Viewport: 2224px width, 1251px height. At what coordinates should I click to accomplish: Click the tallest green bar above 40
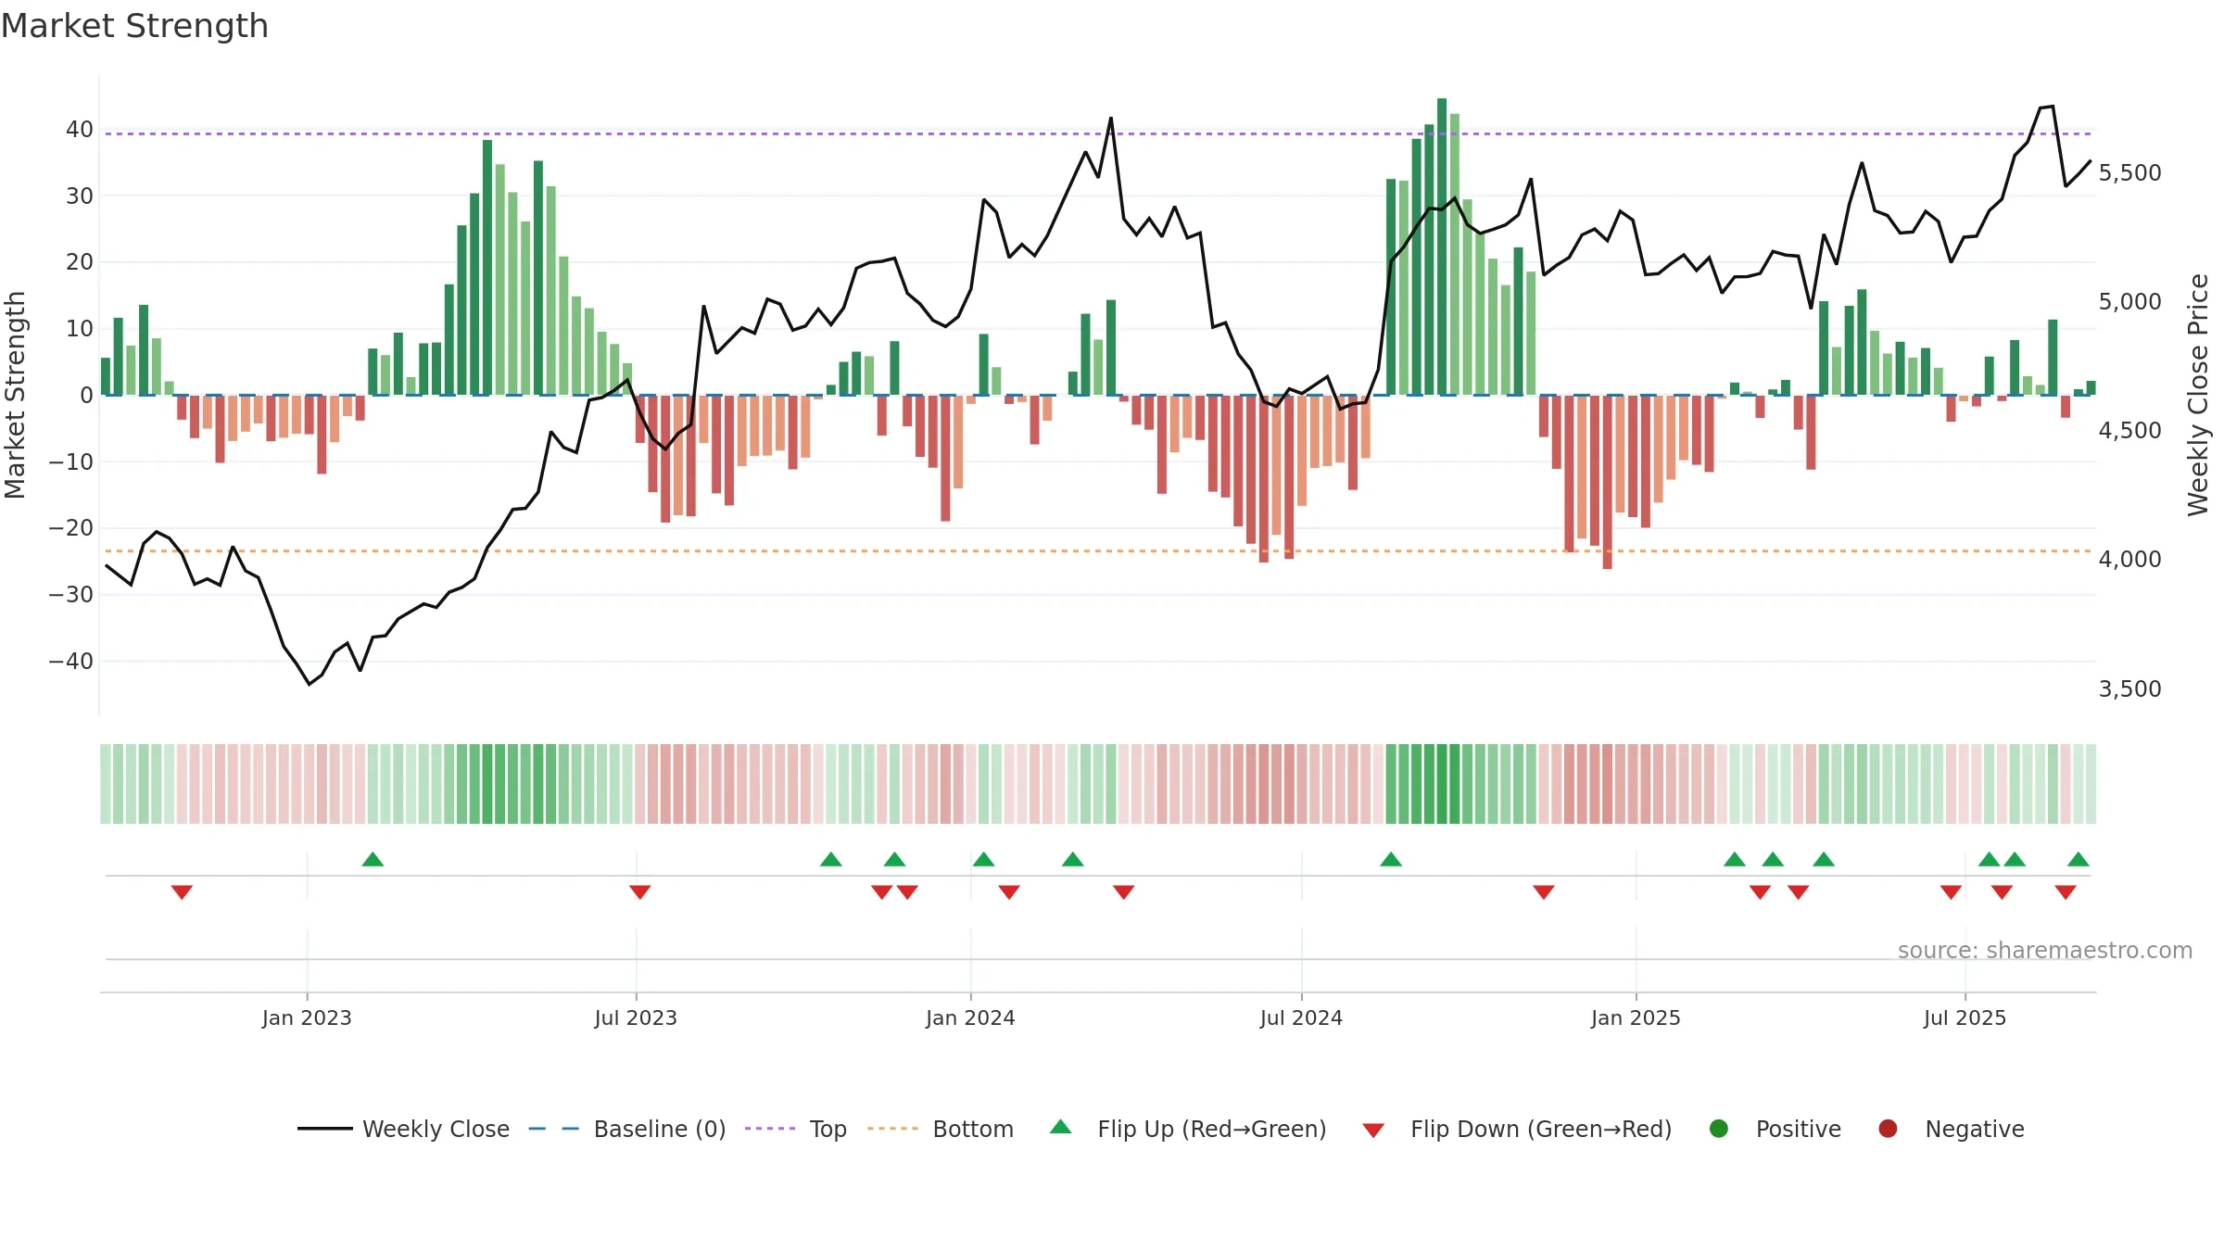1442,246
